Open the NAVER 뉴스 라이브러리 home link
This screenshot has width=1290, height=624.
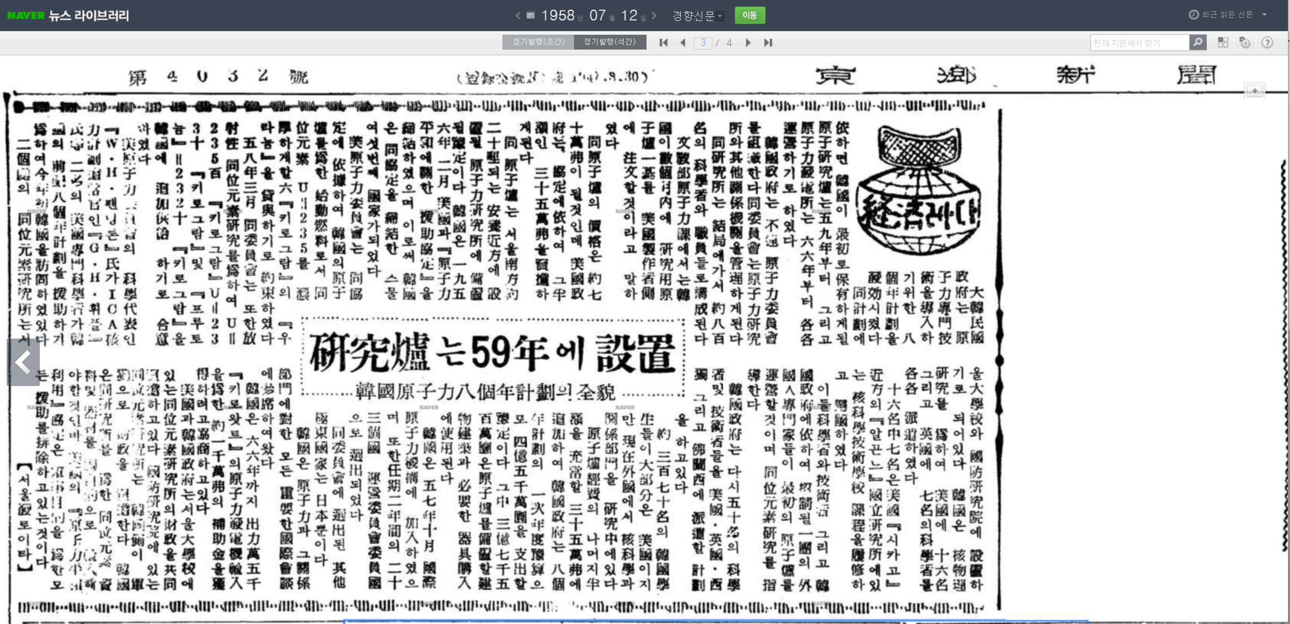68,15
